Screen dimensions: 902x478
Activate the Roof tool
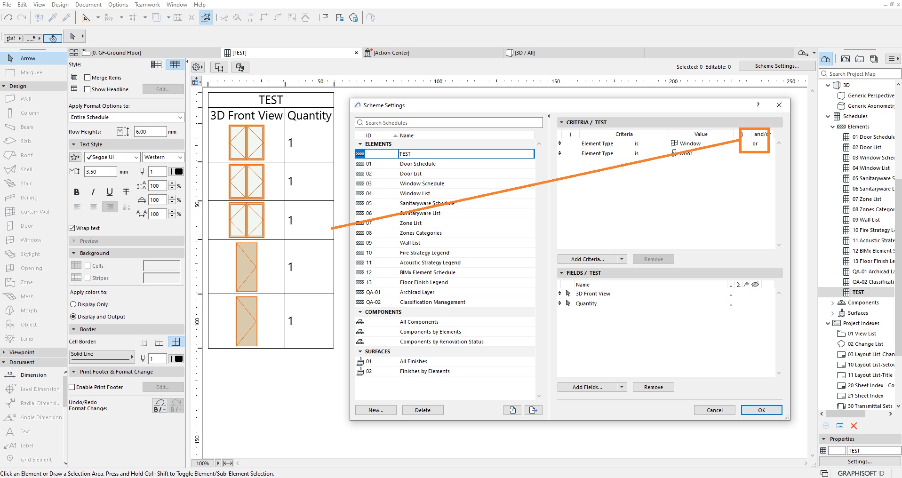click(x=33, y=155)
